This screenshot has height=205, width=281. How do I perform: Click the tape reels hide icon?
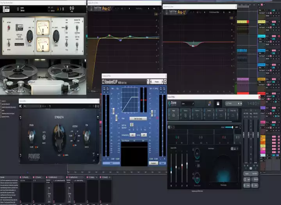coord(72,9)
